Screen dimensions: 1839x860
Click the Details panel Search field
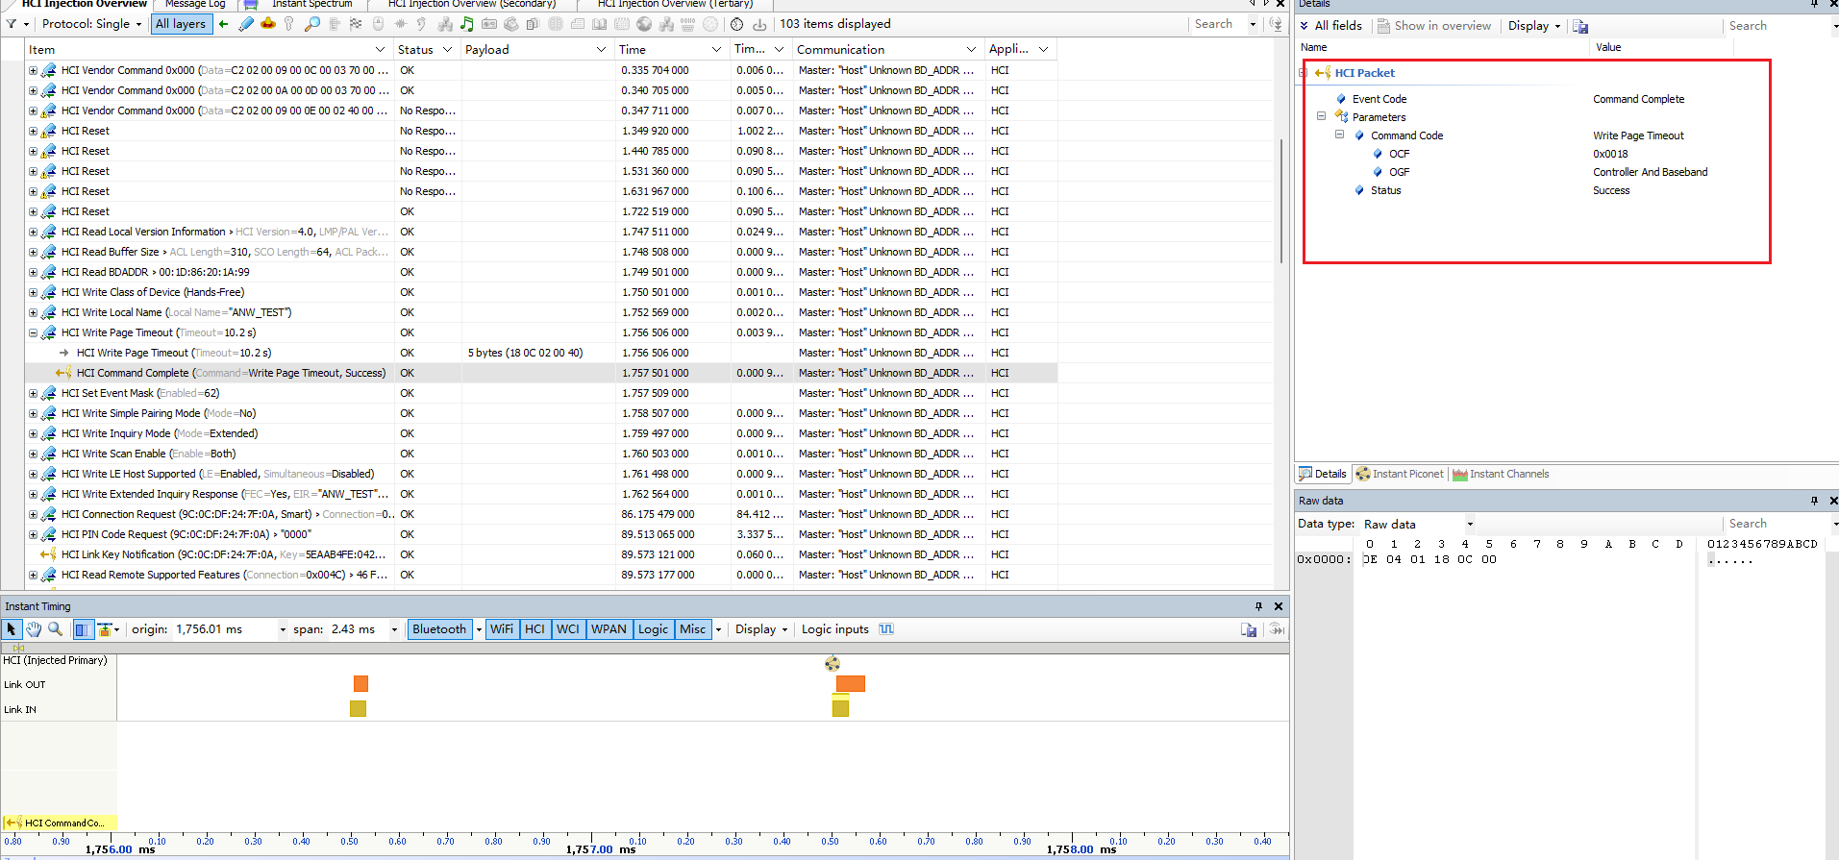[x=1777, y=26]
